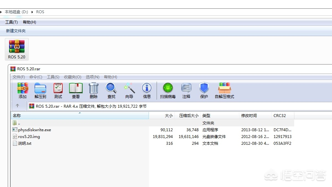Open the Options (选项) menu

93,77
